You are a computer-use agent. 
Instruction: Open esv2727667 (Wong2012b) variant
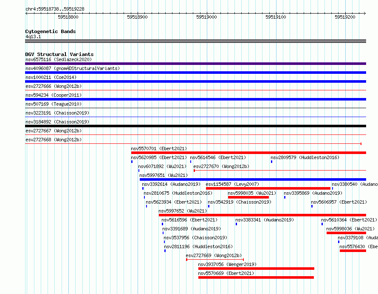pyautogui.click(x=54, y=131)
